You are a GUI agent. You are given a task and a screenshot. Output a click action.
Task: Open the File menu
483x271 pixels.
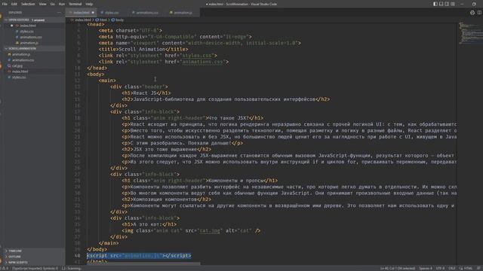click(x=5, y=4)
